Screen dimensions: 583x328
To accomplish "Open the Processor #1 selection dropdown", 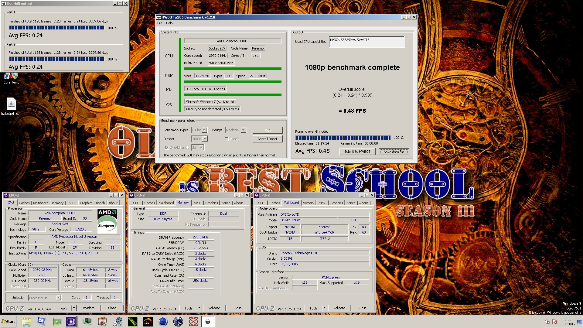I will tap(45, 298).
